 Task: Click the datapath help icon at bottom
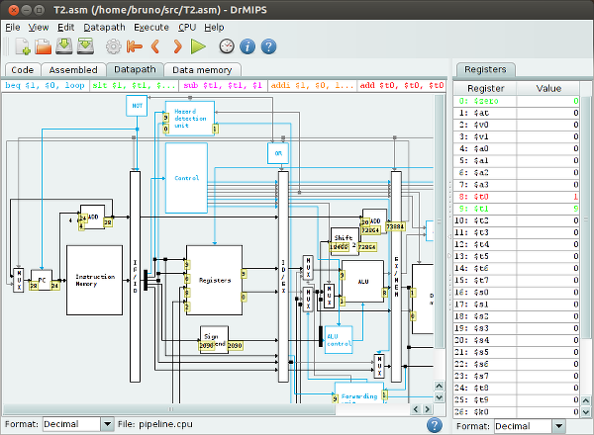[x=434, y=424]
